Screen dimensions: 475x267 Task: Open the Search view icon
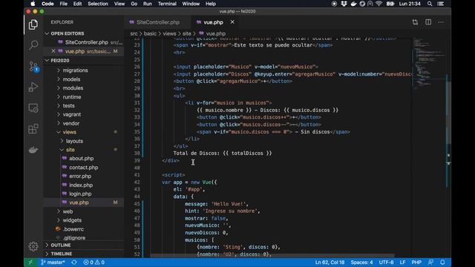(x=33, y=45)
